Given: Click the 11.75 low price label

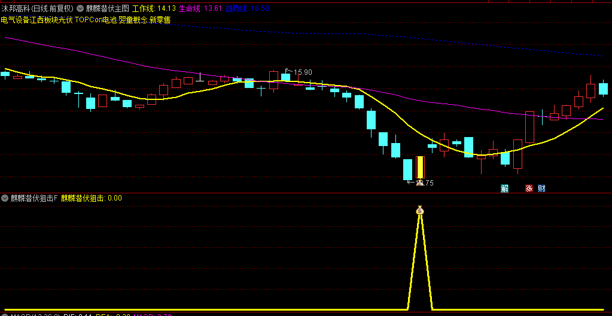Looking at the screenshot, I should (x=424, y=183).
